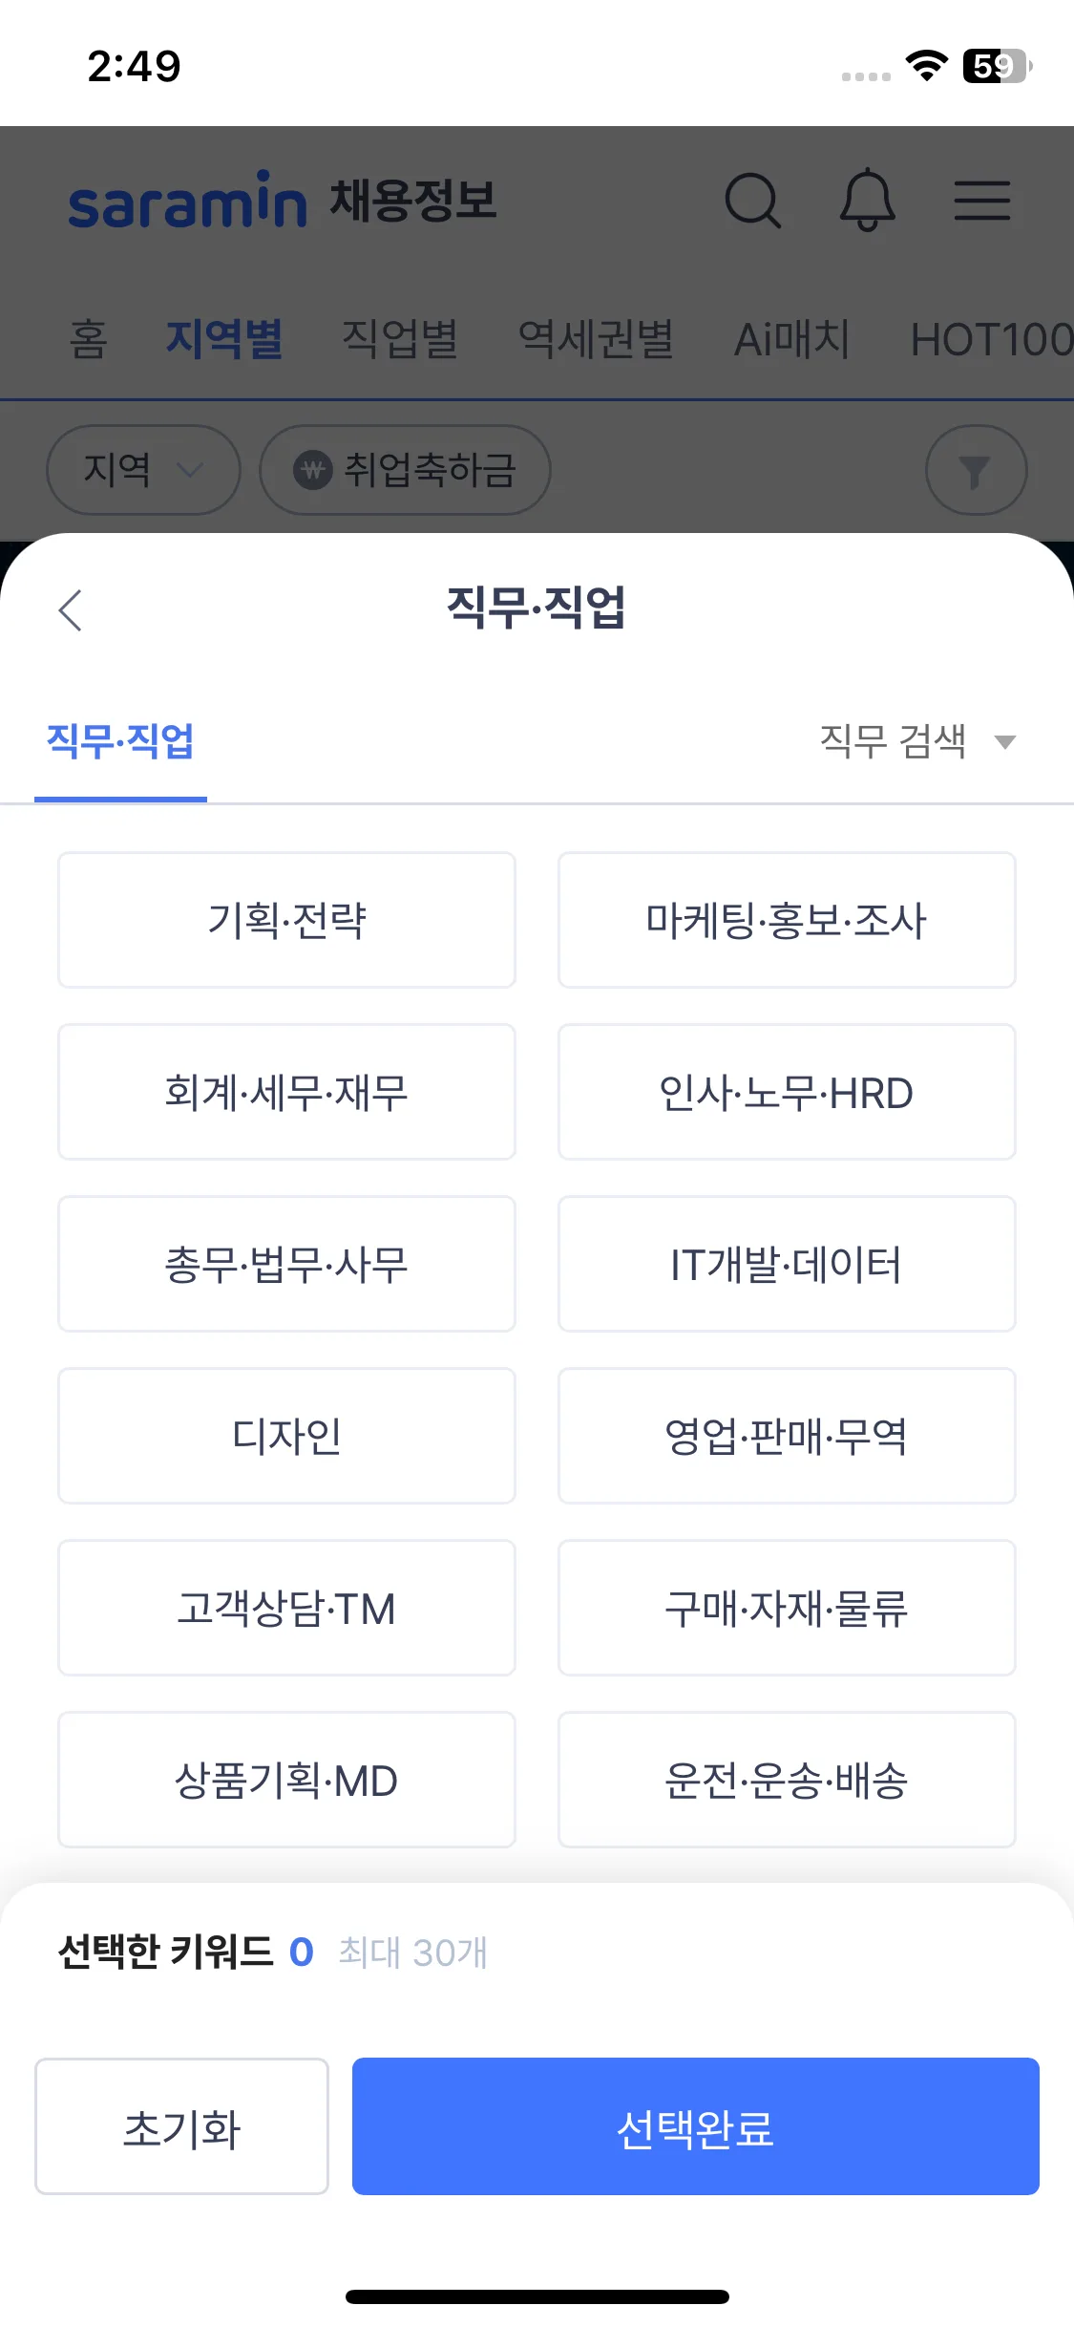Choose the 운전·운송·배송 category
Screen dimensions: 1074x2327
(787, 1780)
